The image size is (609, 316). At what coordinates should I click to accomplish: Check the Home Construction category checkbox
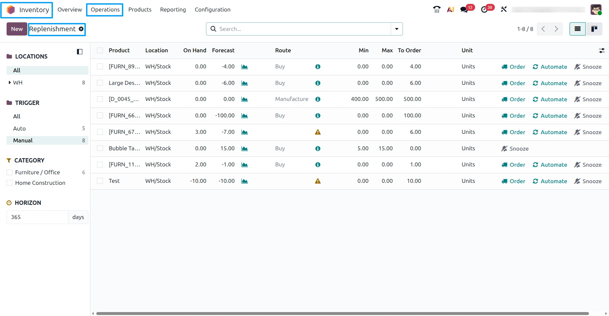(10, 183)
